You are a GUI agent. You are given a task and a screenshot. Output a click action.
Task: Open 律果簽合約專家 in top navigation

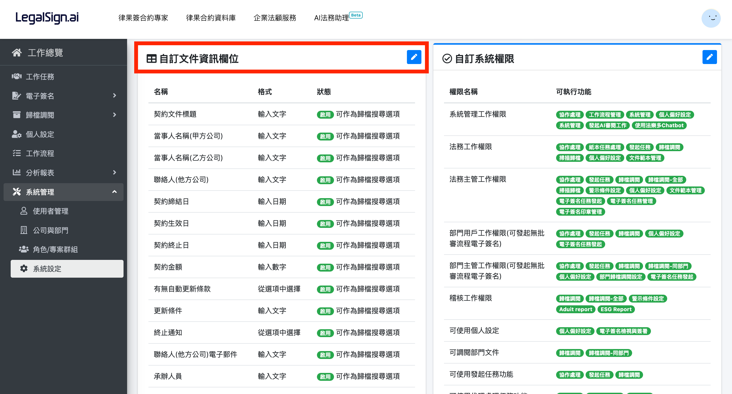[143, 18]
